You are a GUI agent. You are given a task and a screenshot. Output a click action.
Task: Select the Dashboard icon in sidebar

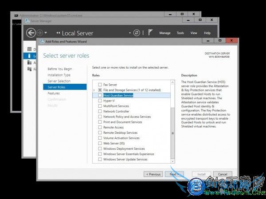click(30, 49)
